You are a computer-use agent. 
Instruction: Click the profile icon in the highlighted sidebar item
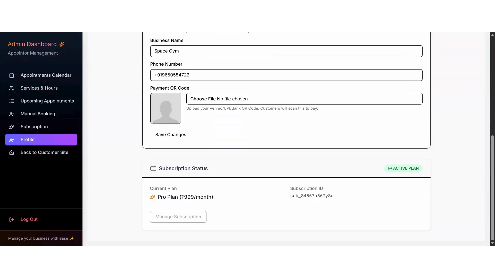coord(12,140)
